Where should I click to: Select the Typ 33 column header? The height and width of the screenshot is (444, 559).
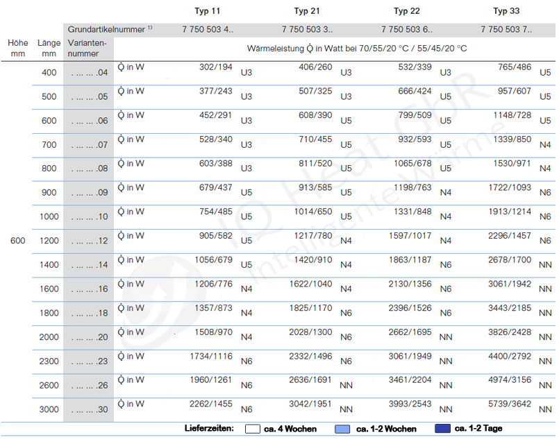[506, 11]
